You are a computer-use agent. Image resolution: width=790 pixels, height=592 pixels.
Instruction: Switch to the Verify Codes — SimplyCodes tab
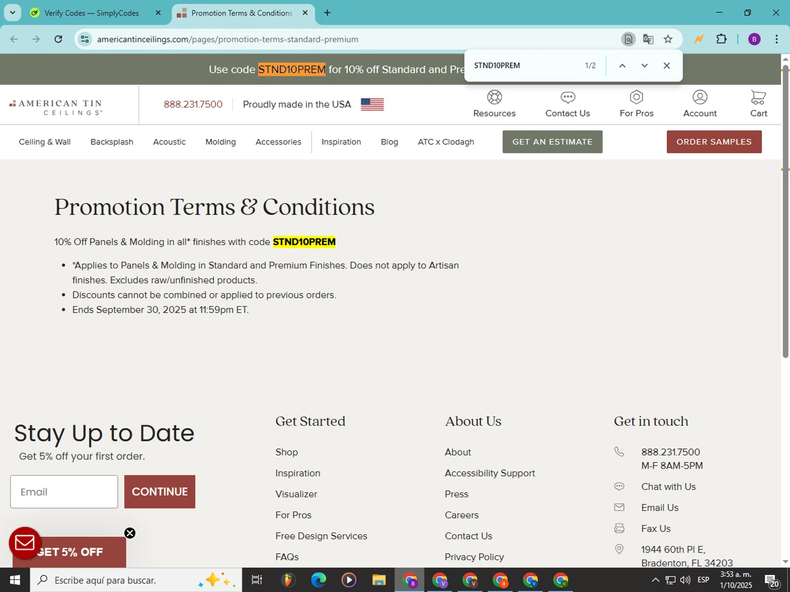91,13
